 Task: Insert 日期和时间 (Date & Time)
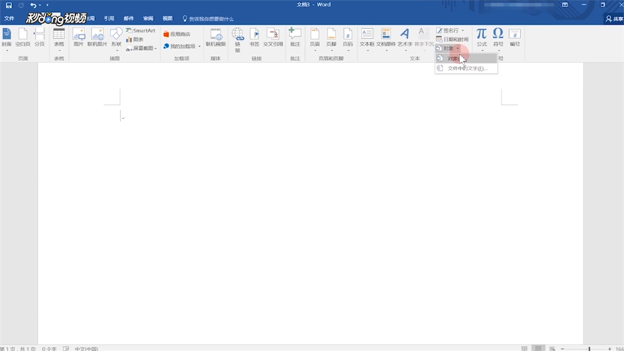[x=452, y=40]
